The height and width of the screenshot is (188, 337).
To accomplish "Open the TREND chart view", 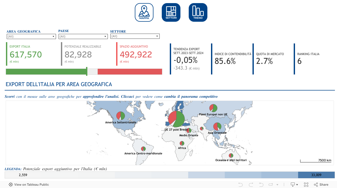I will (198, 12).
